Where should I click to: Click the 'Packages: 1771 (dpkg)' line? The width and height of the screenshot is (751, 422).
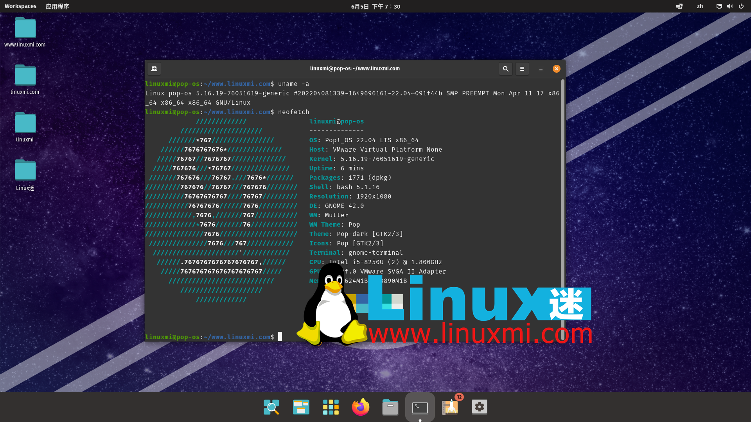[350, 178]
